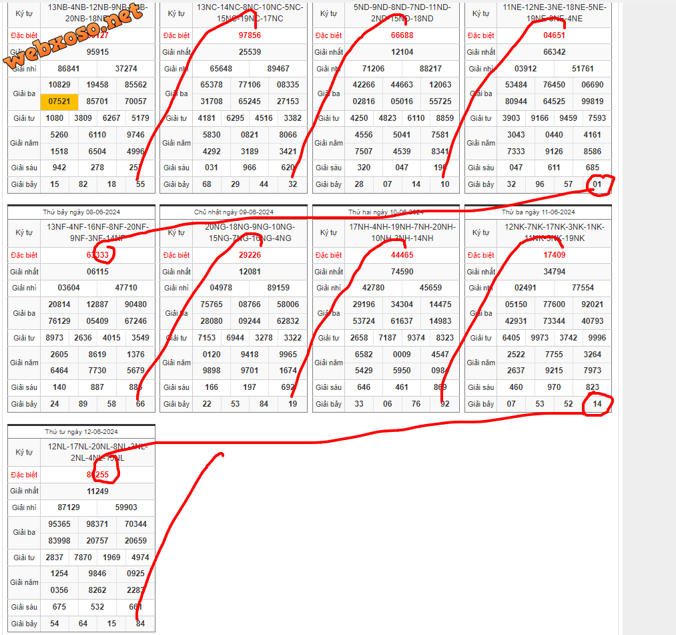Click the red-circled number 01
Screen dimensions: 676x635
tap(597, 184)
